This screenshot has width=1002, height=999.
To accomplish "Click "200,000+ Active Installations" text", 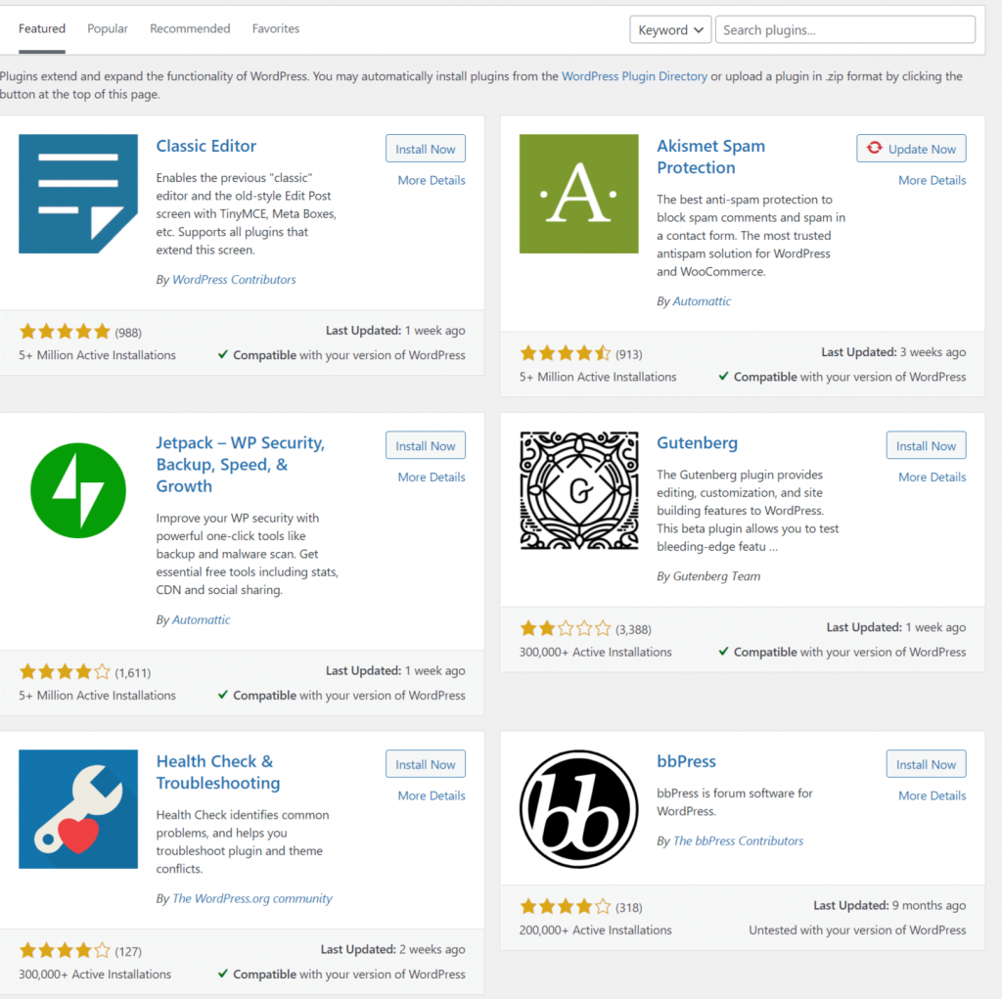I will [x=595, y=930].
